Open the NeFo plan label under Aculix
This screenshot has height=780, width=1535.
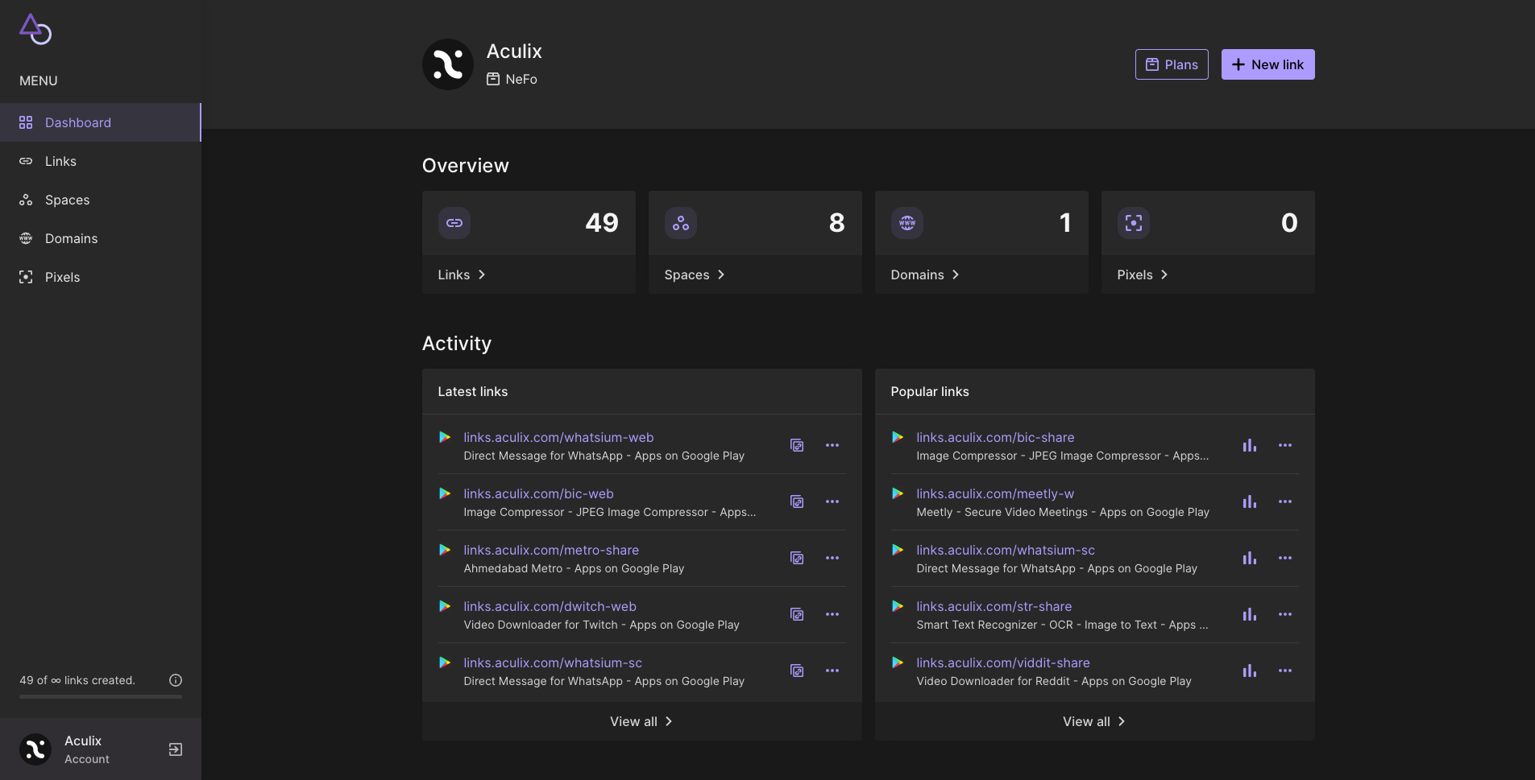pos(512,79)
